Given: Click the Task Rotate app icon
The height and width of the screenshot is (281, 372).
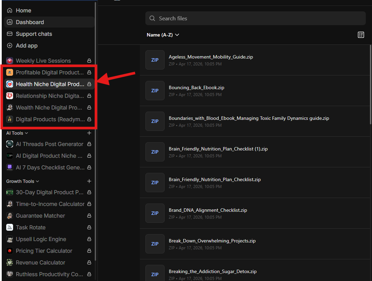Looking at the screenshot, I should coord(10,227).
